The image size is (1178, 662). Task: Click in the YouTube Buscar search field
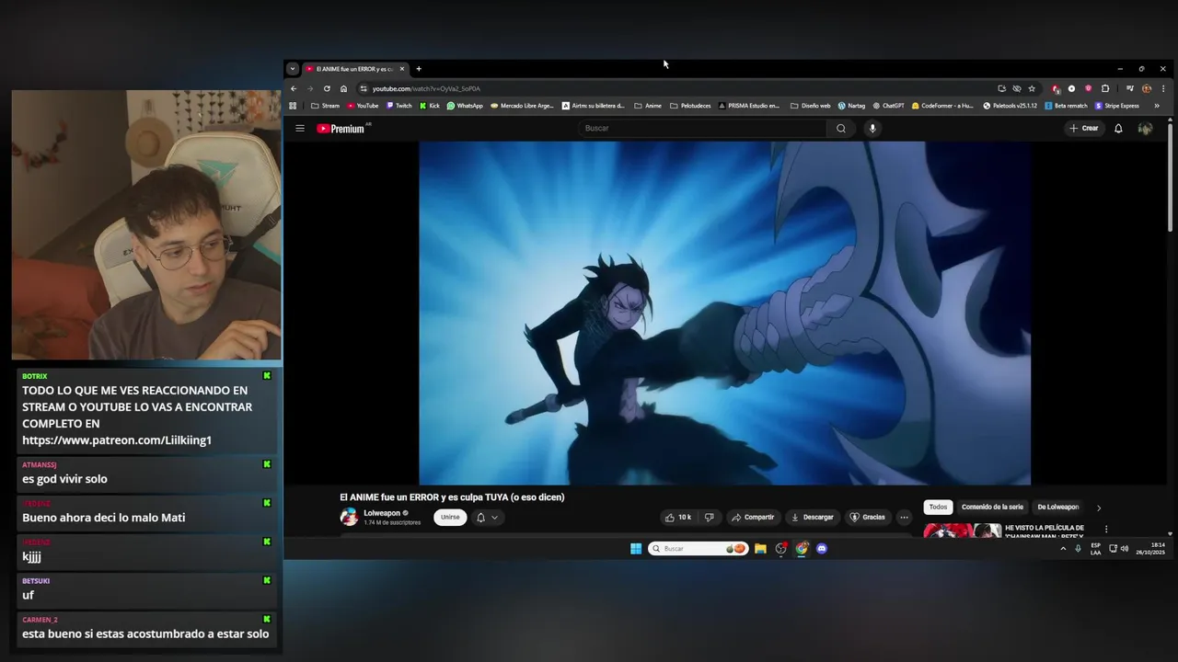click(x=703, y=129)
